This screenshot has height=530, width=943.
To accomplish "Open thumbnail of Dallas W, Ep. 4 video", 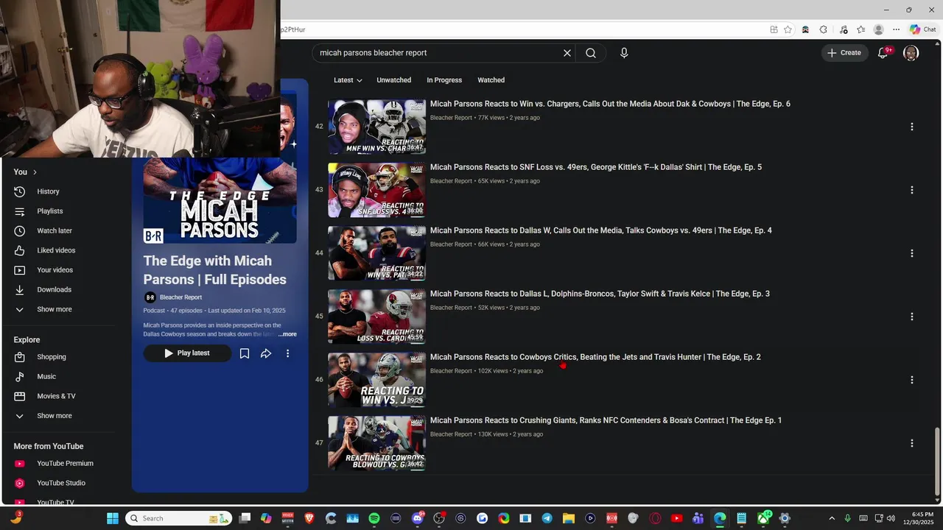I will pyautogui.click(x=376, y=253).
